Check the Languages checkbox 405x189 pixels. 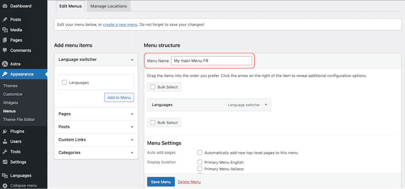[x=64, y=83]
